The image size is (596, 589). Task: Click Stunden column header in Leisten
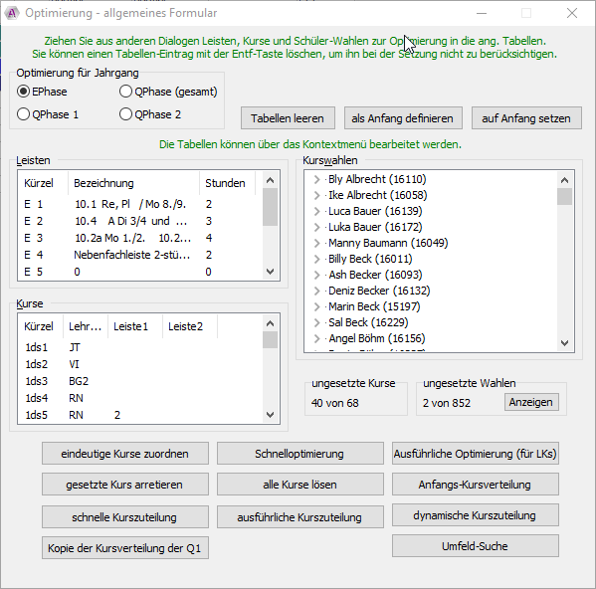pos(227,183)
